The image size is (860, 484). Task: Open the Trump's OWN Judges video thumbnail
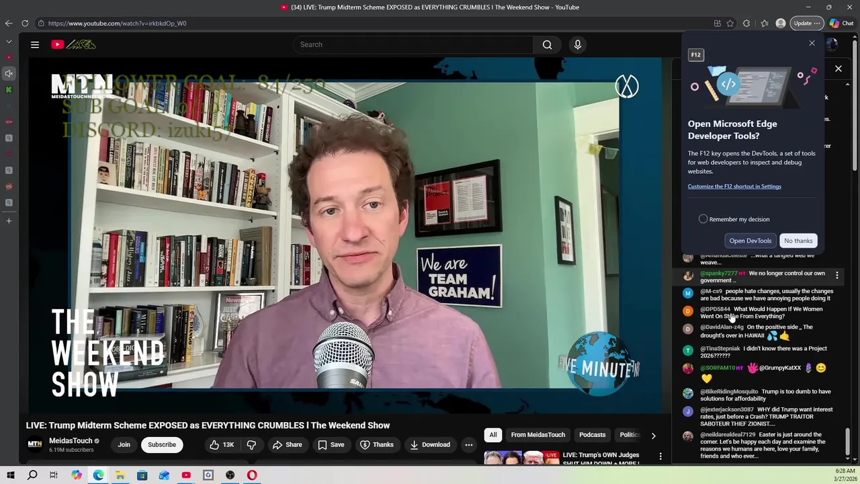tap(521, 457)
